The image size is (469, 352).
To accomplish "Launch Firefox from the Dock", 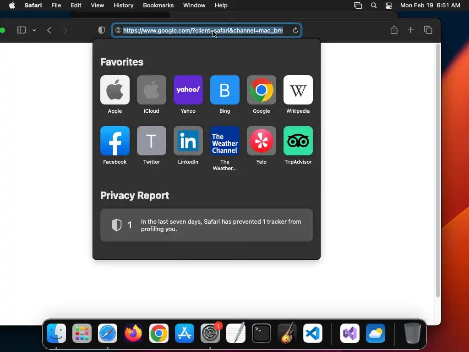I will [x=133, y=333].
